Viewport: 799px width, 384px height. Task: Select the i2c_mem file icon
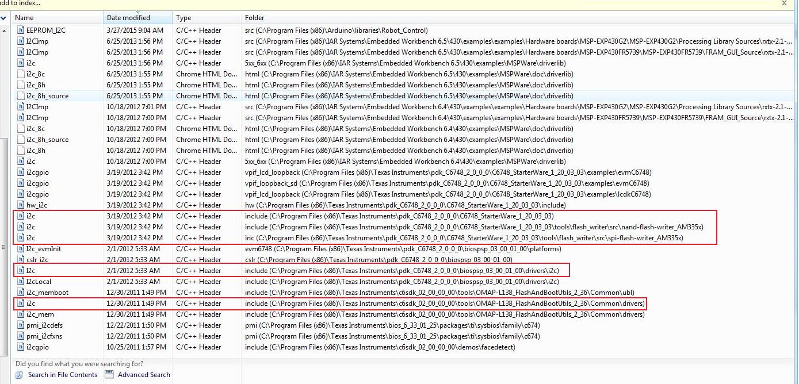tap(21, 314)
